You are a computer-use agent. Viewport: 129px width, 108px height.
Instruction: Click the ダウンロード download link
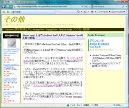click(x=97, y=41)
